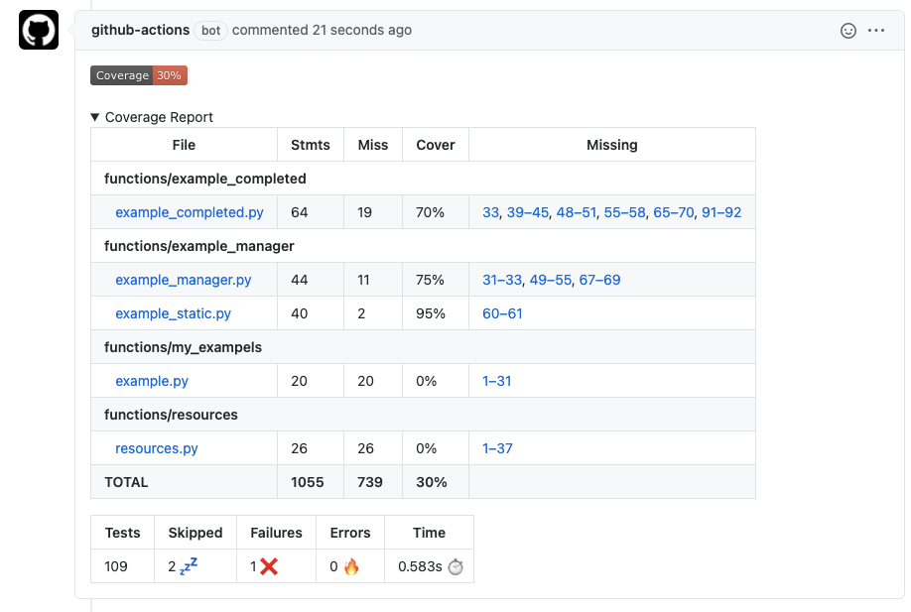Click the Miss column header
The width and height of the screenshot is (911, 612).
[x=373, y=145]
